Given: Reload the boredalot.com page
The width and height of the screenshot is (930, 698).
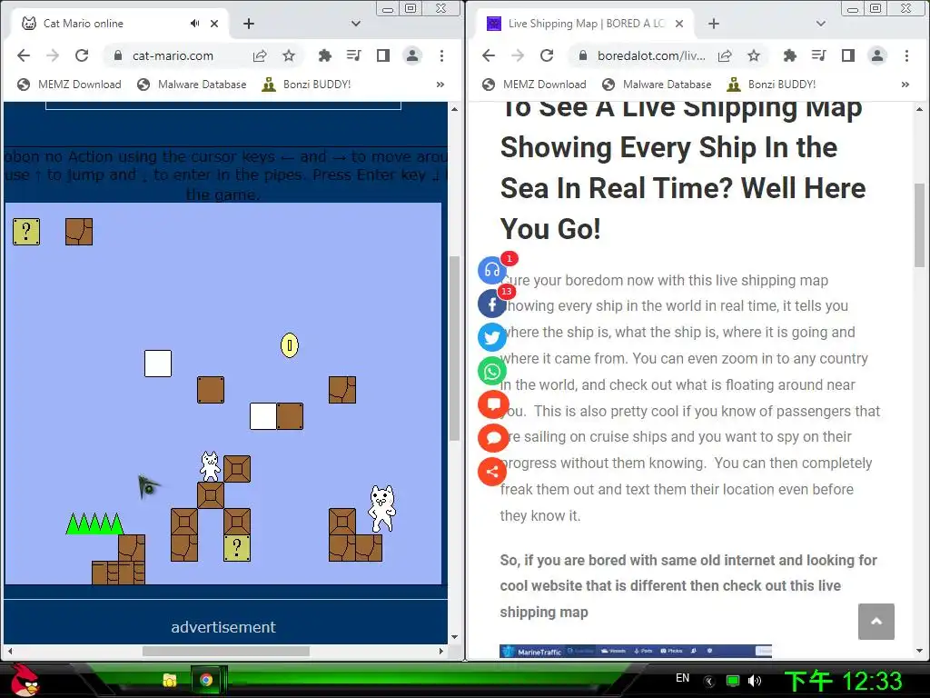Looking at the screenshot, I should 547,55.
